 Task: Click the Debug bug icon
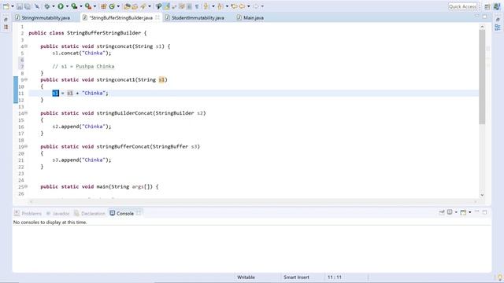point(47,6)
